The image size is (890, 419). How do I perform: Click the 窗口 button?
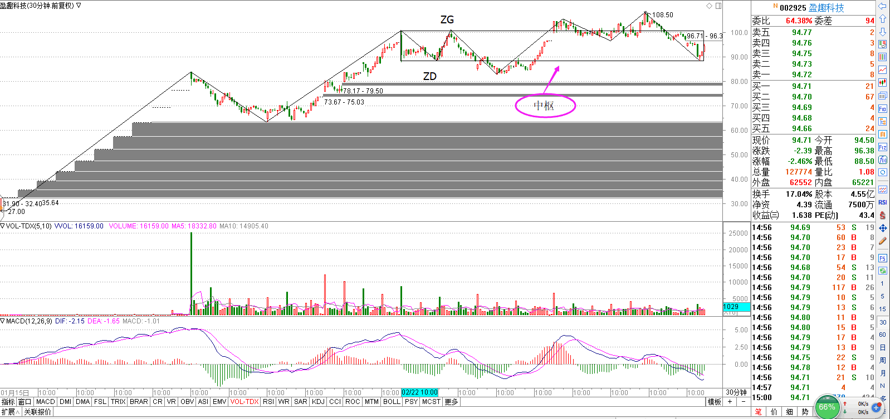coord(25,402)
